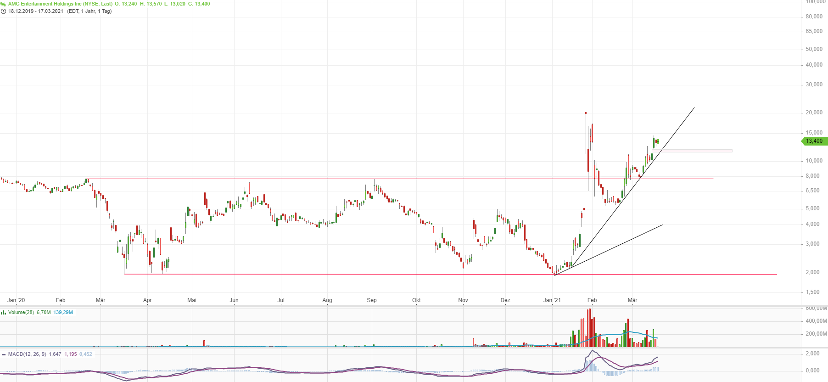Viewport: 828px width, 382px height.
Task: Click the 40,000 price axis label
Action: [x=814, y=65]
